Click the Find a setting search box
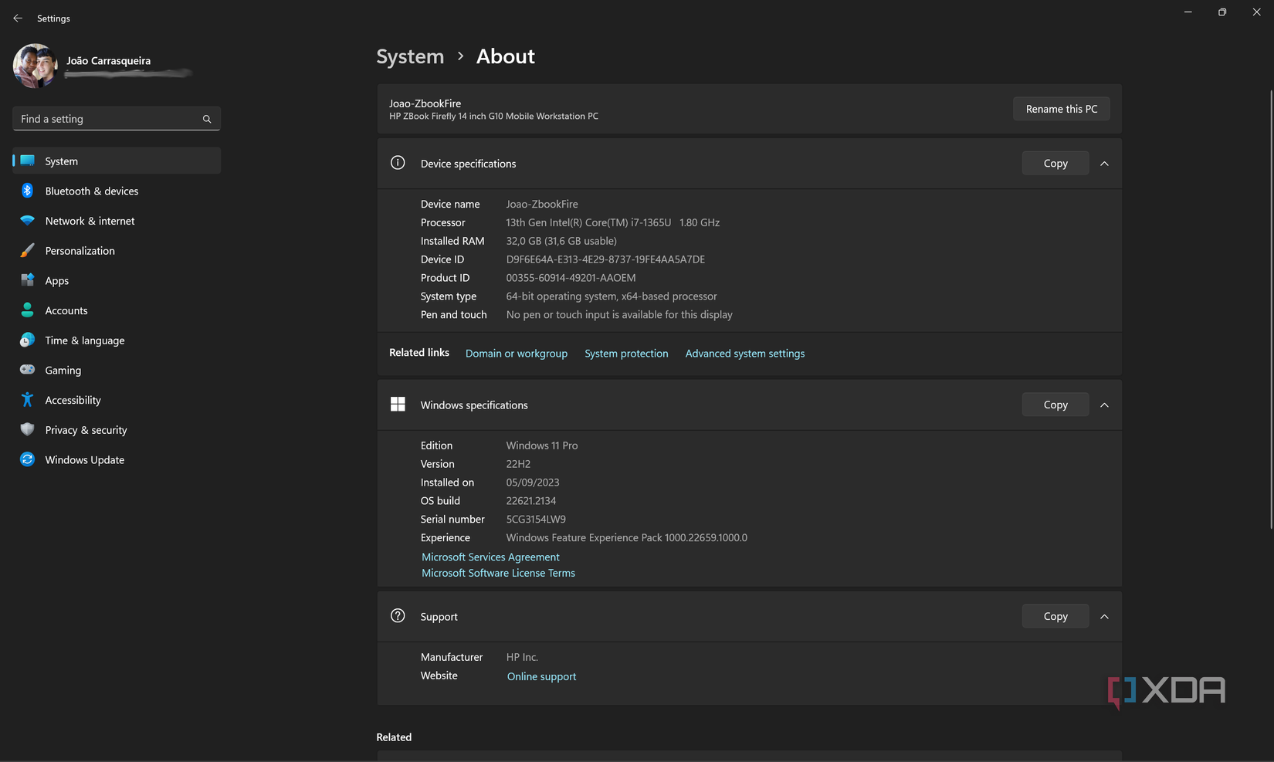The image size is (1274, 762). click(116, 118)
